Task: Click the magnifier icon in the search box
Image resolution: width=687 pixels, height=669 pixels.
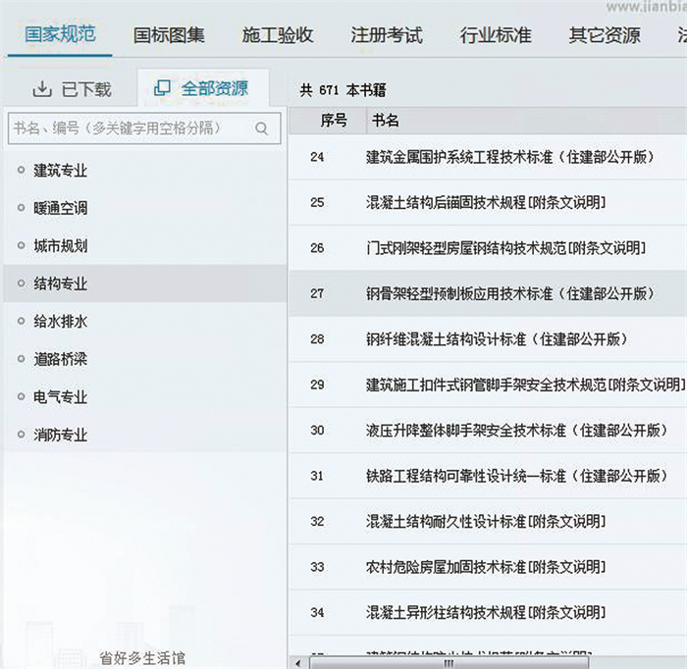Action: [261, 128]
